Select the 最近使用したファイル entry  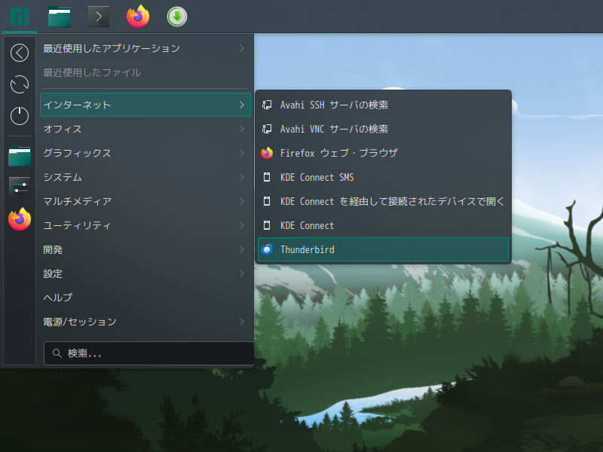[145, 72]
